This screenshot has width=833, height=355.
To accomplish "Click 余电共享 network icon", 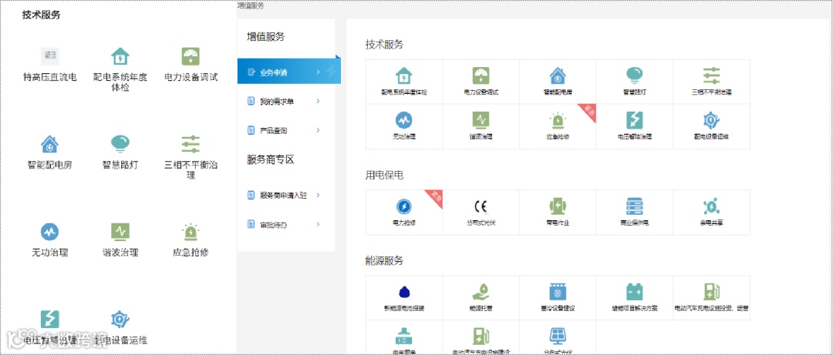I will click(x=711, y=206).
